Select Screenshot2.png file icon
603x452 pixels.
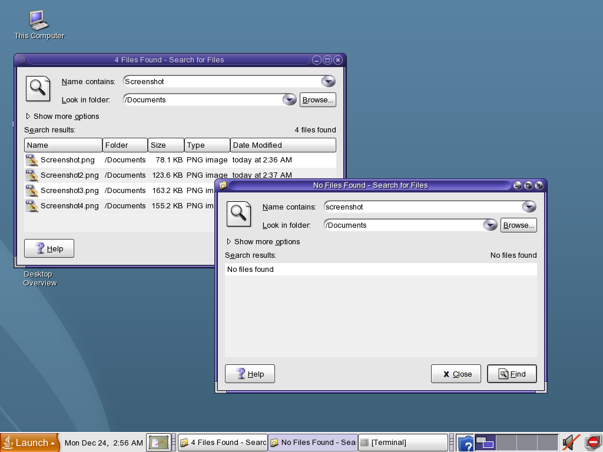pos(32,175)
